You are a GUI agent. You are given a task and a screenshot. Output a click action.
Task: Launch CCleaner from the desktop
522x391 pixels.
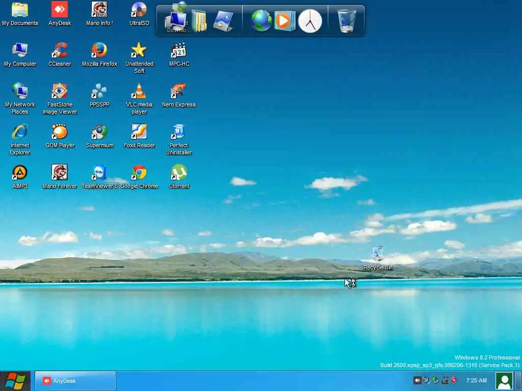point(60,55)
